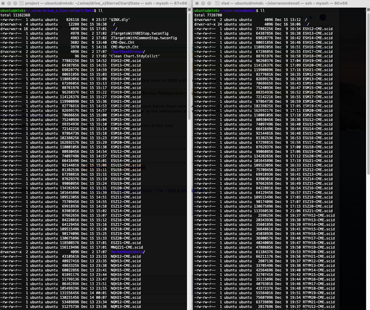Click RTYH21-CME.scid file name
Image resolution: width=370 pixels, height=310 pixels.
point(319,257)
